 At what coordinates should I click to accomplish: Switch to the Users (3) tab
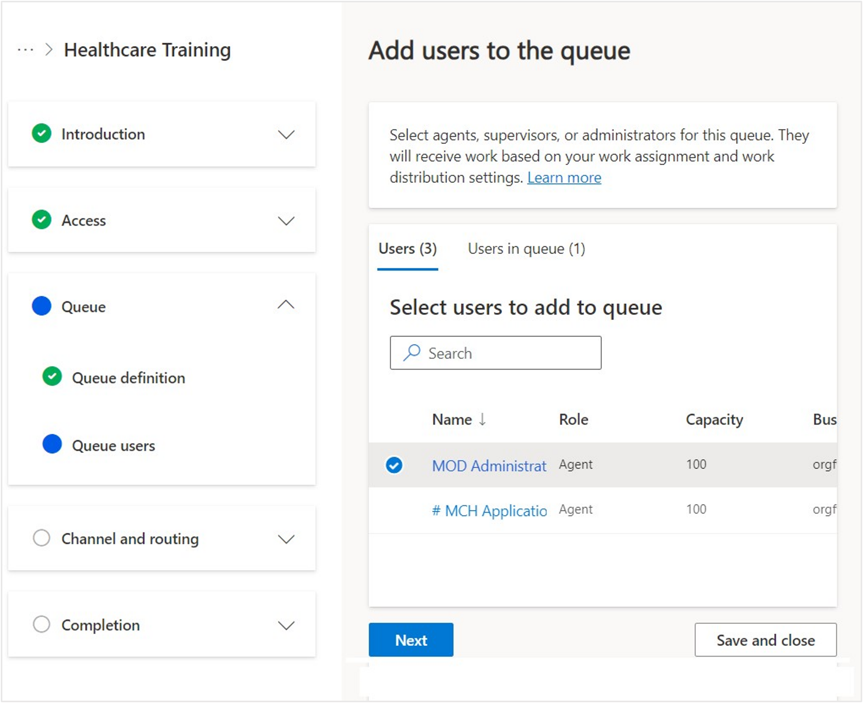(x=408, y=249)
